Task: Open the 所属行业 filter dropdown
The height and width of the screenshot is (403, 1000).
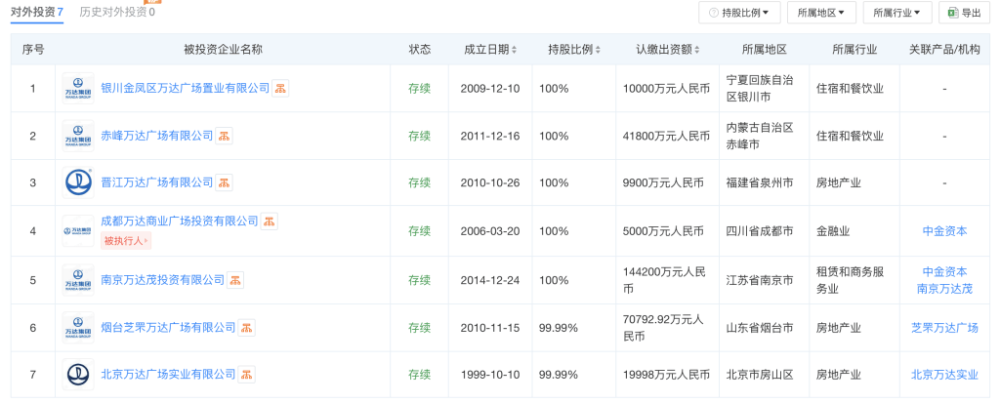Action: click(895, 13)
